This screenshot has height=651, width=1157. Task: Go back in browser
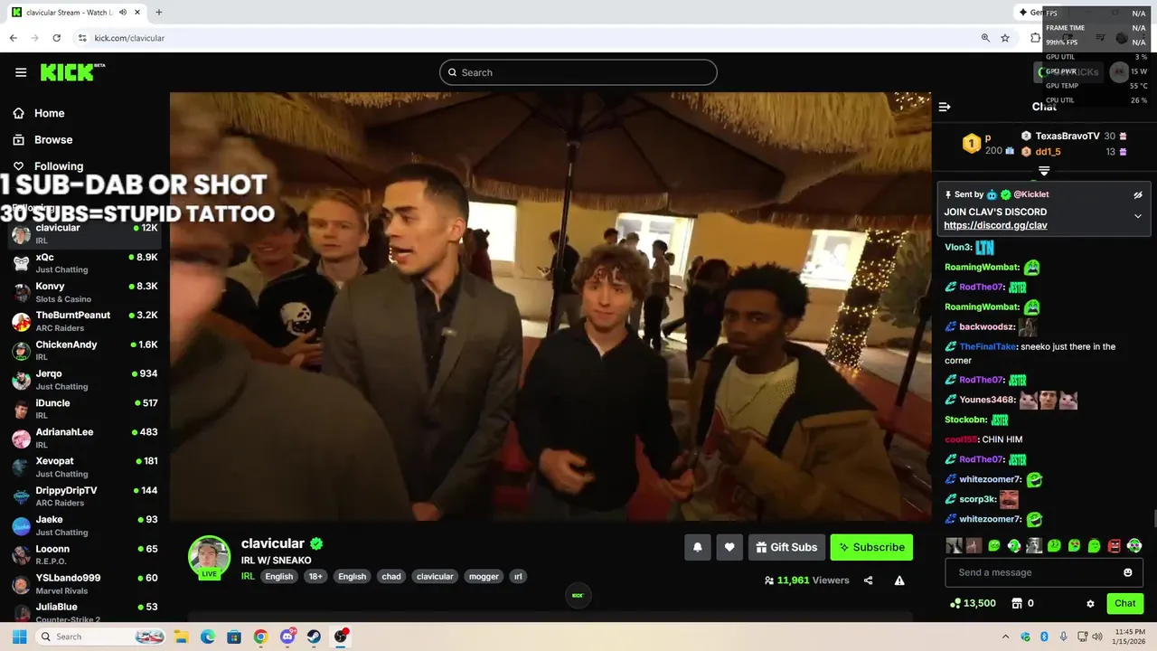[13, 38]
